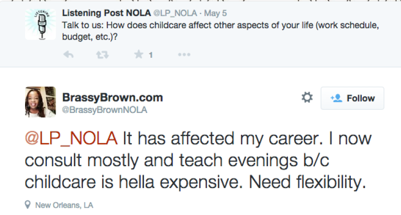Open the three-dot more options menu
Viewport: 401px width, 215px height.
click(x=184, y=55)
